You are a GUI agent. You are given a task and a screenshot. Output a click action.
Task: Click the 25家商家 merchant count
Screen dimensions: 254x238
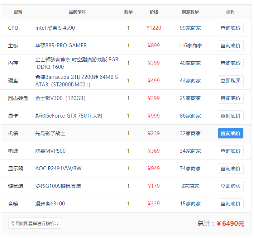pos(190,98)
